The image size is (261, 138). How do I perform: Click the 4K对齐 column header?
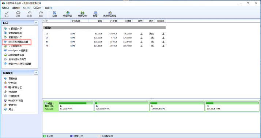click(x=160, y=21)
